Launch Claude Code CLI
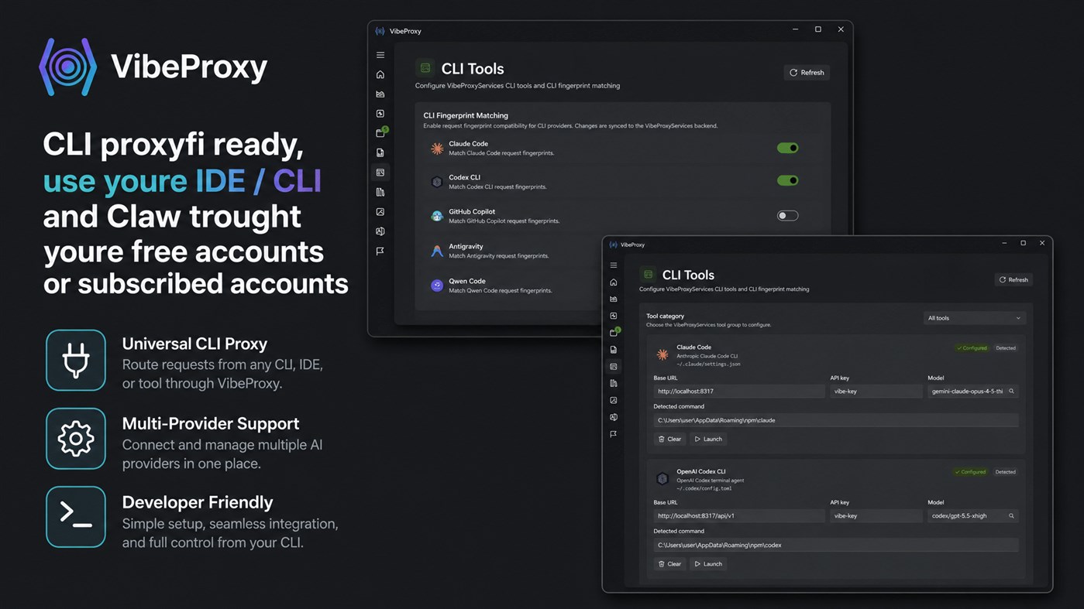Viewport: 1084px width, 609px height. (x=708, y=440)
